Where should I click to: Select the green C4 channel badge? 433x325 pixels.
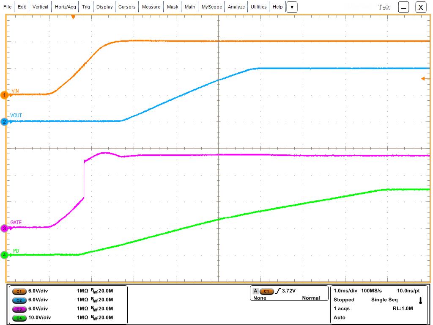tap(19, 317)
